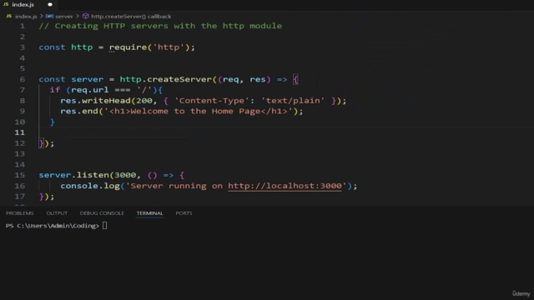The image size is (534, 300).
Task: Click the server.listen call on line 15
Action: click(73, 175)
